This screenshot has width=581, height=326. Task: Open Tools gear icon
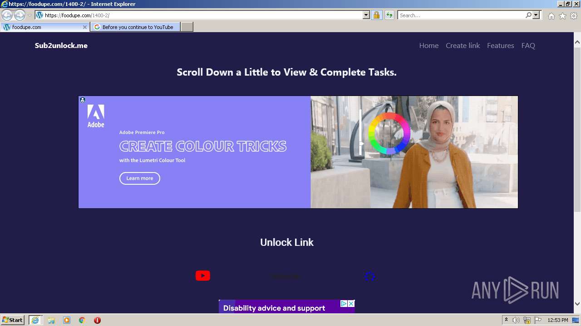[574, 16]
